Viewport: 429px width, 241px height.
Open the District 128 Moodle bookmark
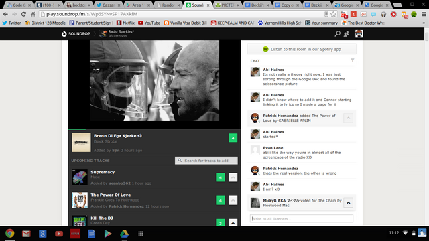45,23
